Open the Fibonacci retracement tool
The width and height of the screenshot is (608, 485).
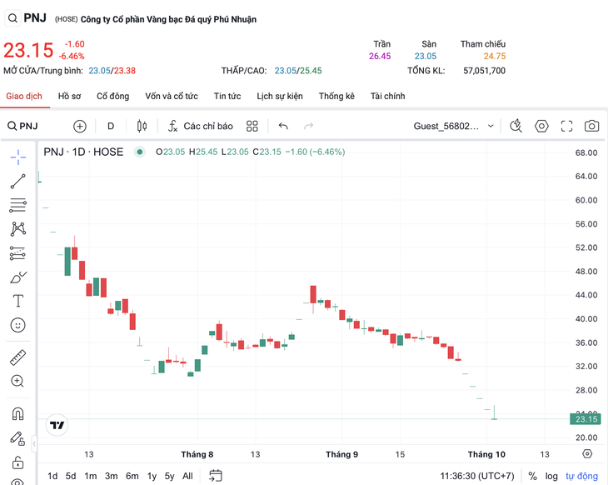17,205
